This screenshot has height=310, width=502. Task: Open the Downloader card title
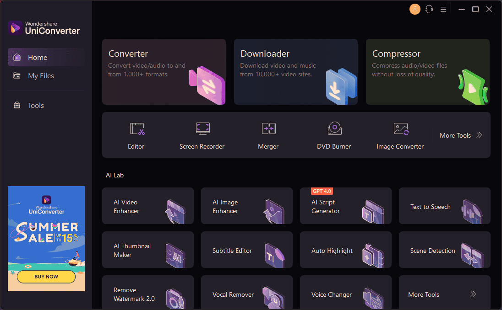click(x=265, y=53)
